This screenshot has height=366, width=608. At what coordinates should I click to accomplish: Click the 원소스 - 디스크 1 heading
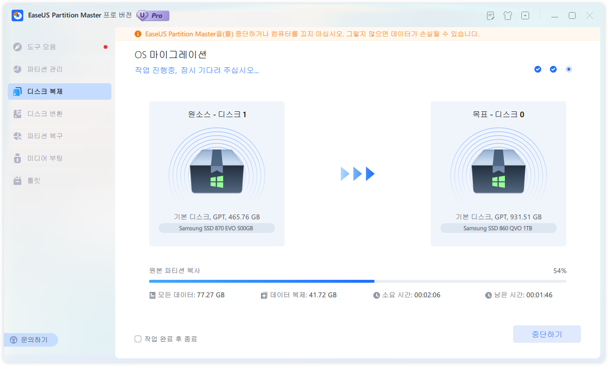click(x=217, y=115)
